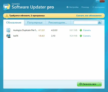The height and width of the screenshot is (92, 108).
Task: Click the Carambis Software Updater logo icon
Action: pos(7,7)
